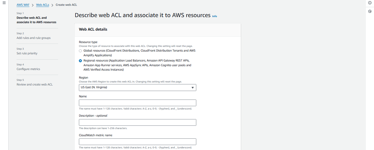
Task: Go to AWS WAF breadcrumb link
Action: [23, 5]
